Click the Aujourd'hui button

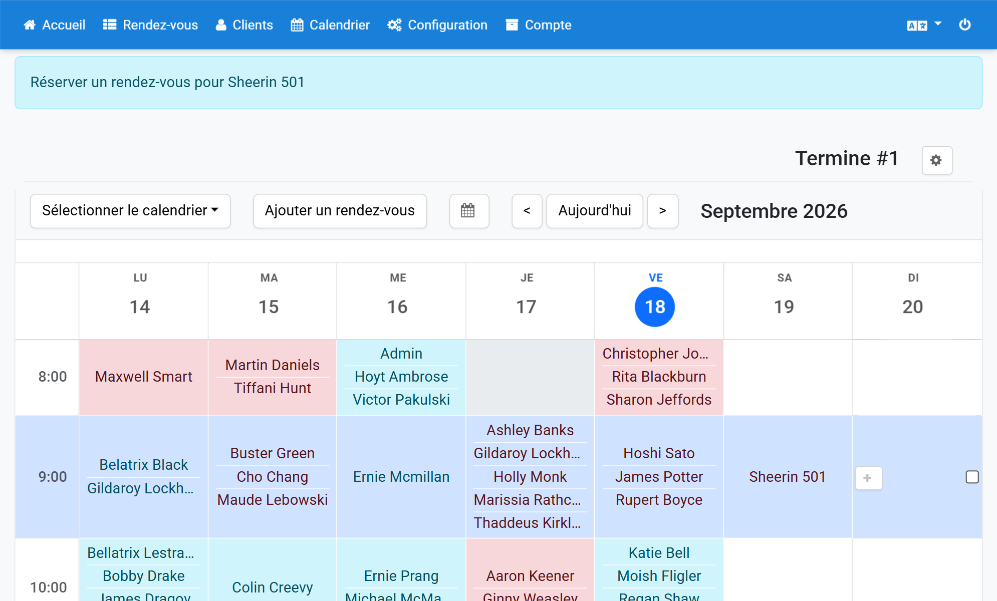click(x=595, y=211)
